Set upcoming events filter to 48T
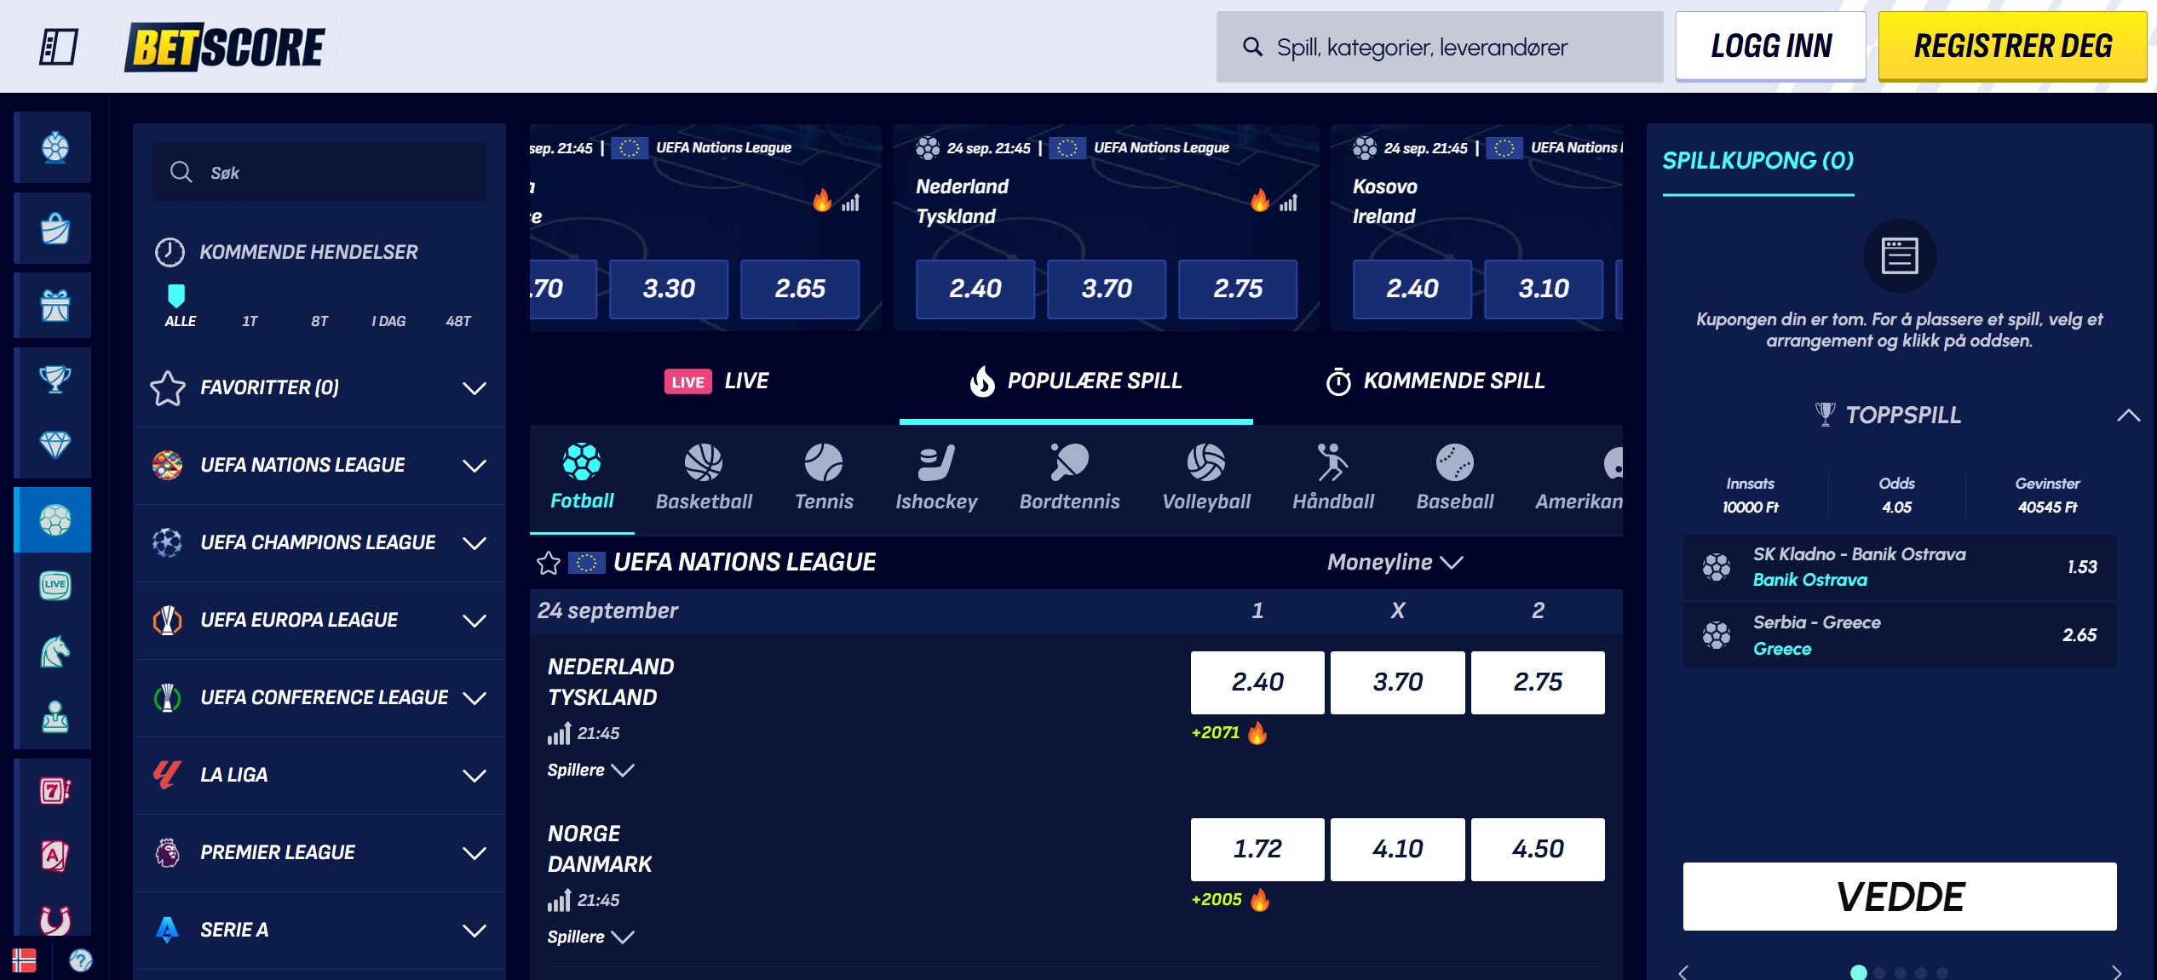 [x=458, y=321]
